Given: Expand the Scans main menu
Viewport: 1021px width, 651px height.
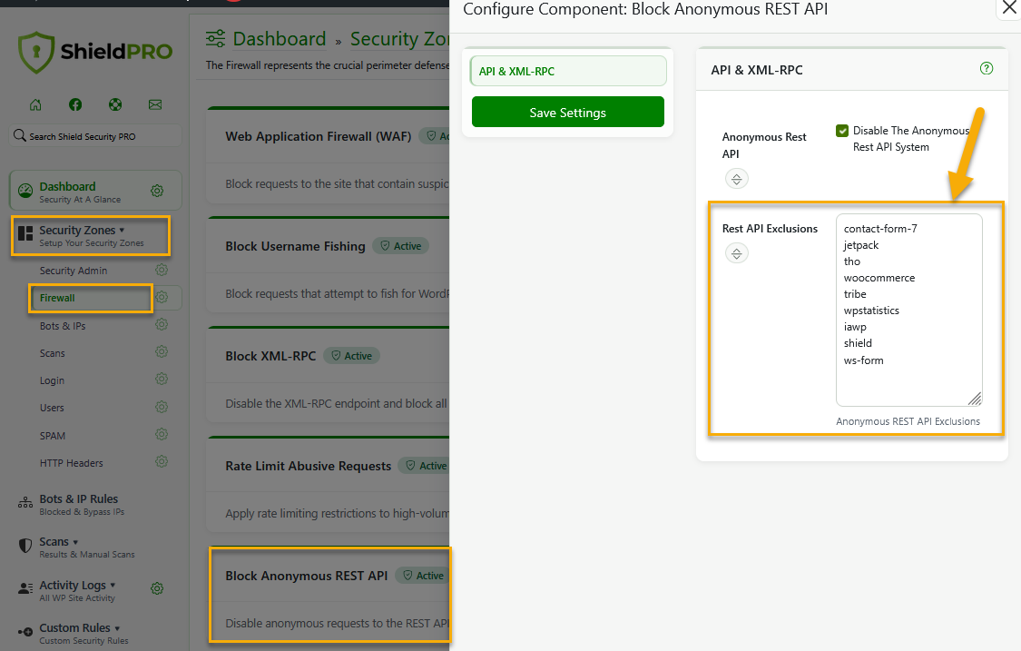Looking at the screenshot, I should [x=76, y=547].
